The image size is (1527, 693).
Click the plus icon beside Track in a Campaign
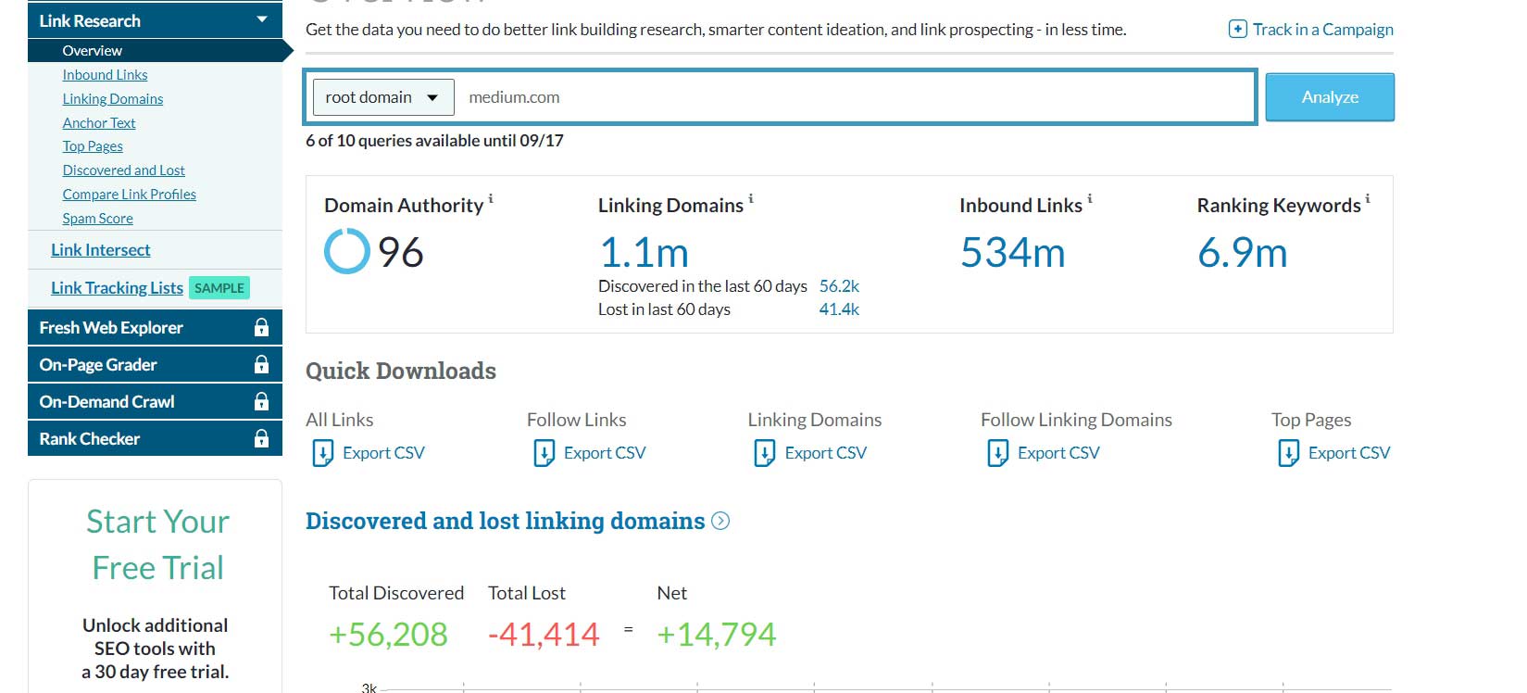coord(1237,30)
